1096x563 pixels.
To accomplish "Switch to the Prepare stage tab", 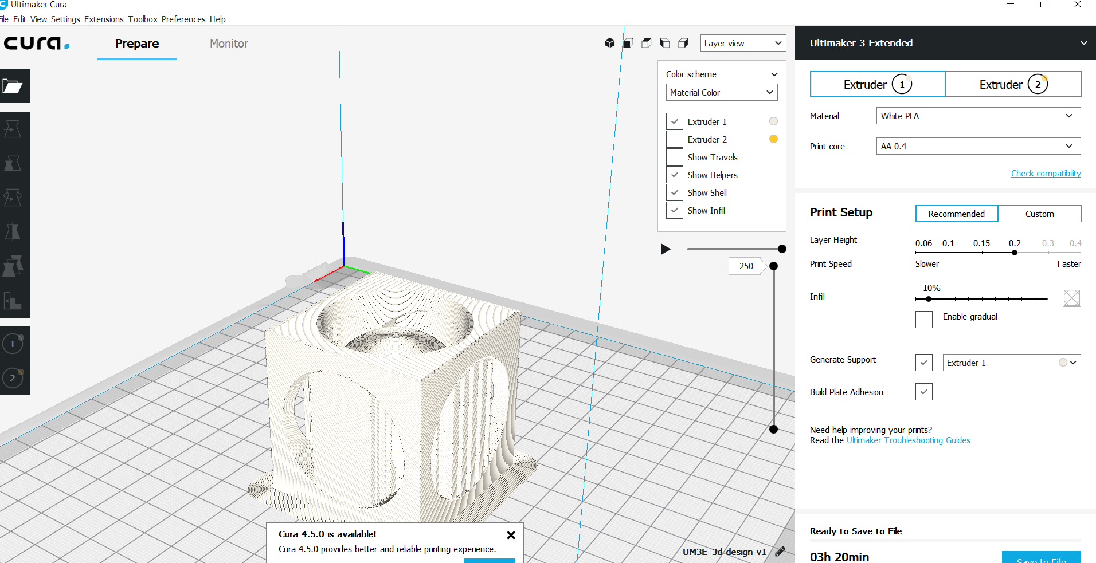I will [137, 44].
